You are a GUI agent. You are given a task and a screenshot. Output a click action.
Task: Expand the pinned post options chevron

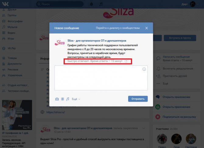pos(144,128)
